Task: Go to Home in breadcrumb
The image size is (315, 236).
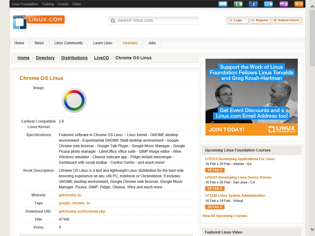Action: coord(23,58)
